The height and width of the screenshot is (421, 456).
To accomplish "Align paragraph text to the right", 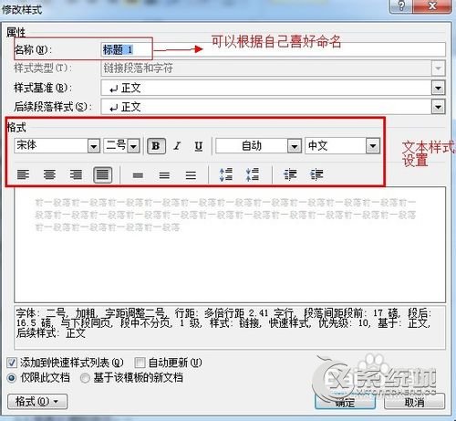I will [76, 174].
